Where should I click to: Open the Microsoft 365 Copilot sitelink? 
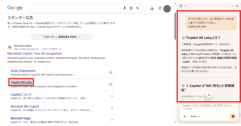click(25, 106)
